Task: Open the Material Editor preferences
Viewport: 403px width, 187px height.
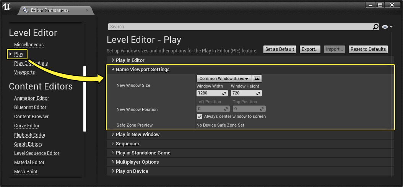Action: coord(29,163)
